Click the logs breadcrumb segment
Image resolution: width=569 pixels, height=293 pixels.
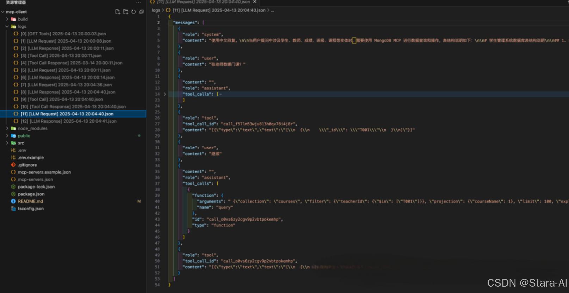(x=156, y=10)
